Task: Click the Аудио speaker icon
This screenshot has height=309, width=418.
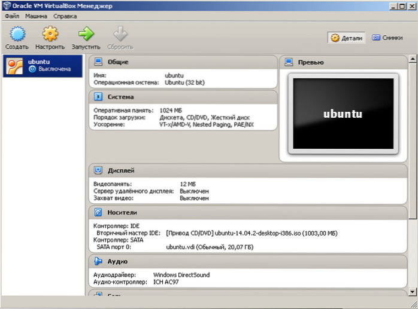Action: point(98,262)
